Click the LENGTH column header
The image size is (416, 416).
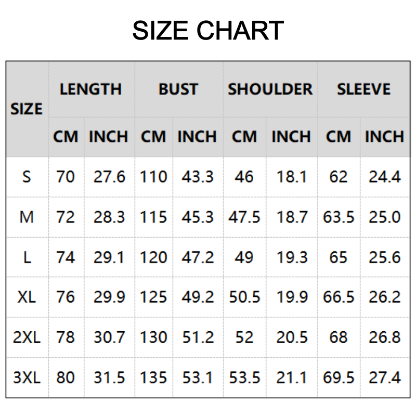click(x=90, y=89)
